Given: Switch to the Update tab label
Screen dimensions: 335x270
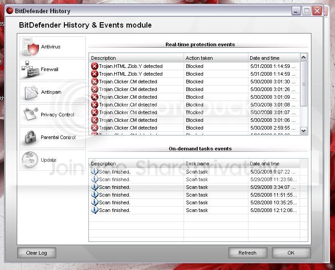Looking at the screenshot, I should [49, 160].
